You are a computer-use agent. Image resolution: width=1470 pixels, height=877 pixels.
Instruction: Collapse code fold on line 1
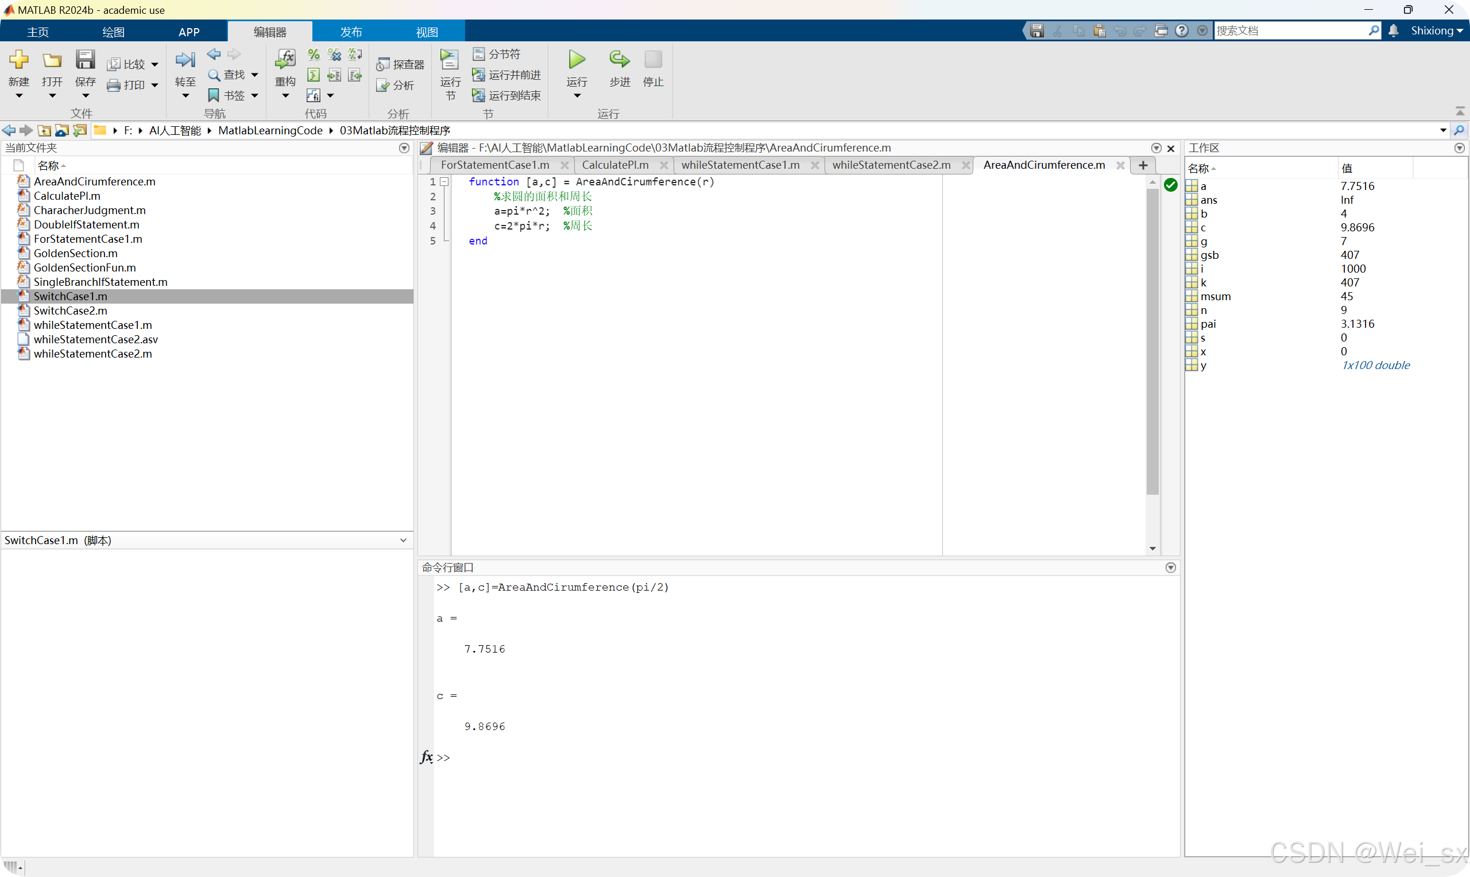444,182
